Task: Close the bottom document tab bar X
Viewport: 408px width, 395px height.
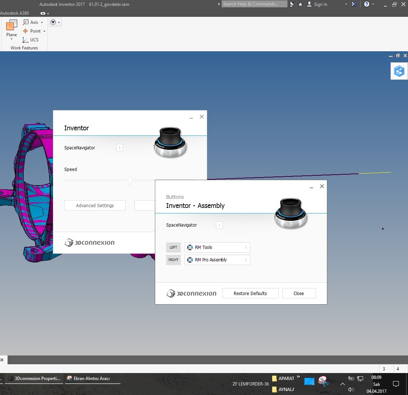Action: 2,360
